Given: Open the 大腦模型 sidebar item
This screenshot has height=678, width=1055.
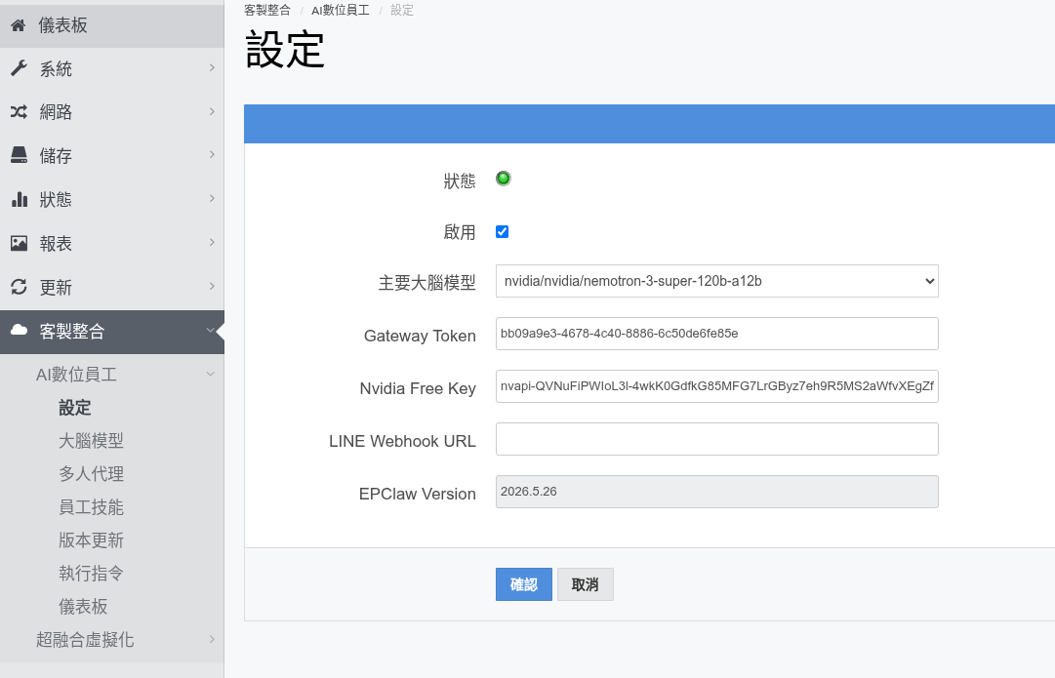Looking at the screenshot, I should [91, 441].
